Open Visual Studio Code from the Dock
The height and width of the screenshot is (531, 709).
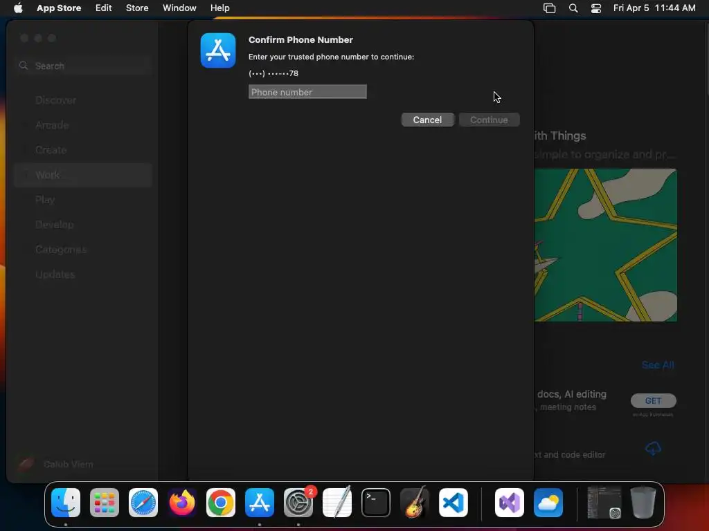click(454, 503)
